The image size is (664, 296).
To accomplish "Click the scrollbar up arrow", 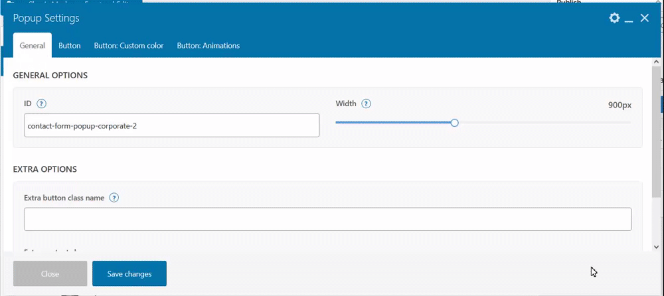I will [657, 62].
